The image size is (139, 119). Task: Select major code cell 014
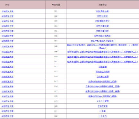click(x=56, y=76)
